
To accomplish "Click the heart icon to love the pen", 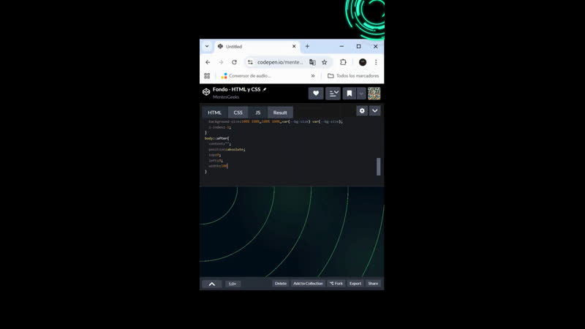I will pos(316,94).
